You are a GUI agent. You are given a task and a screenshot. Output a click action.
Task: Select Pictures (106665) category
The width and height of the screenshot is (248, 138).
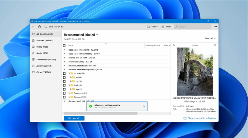click(46, 40)
